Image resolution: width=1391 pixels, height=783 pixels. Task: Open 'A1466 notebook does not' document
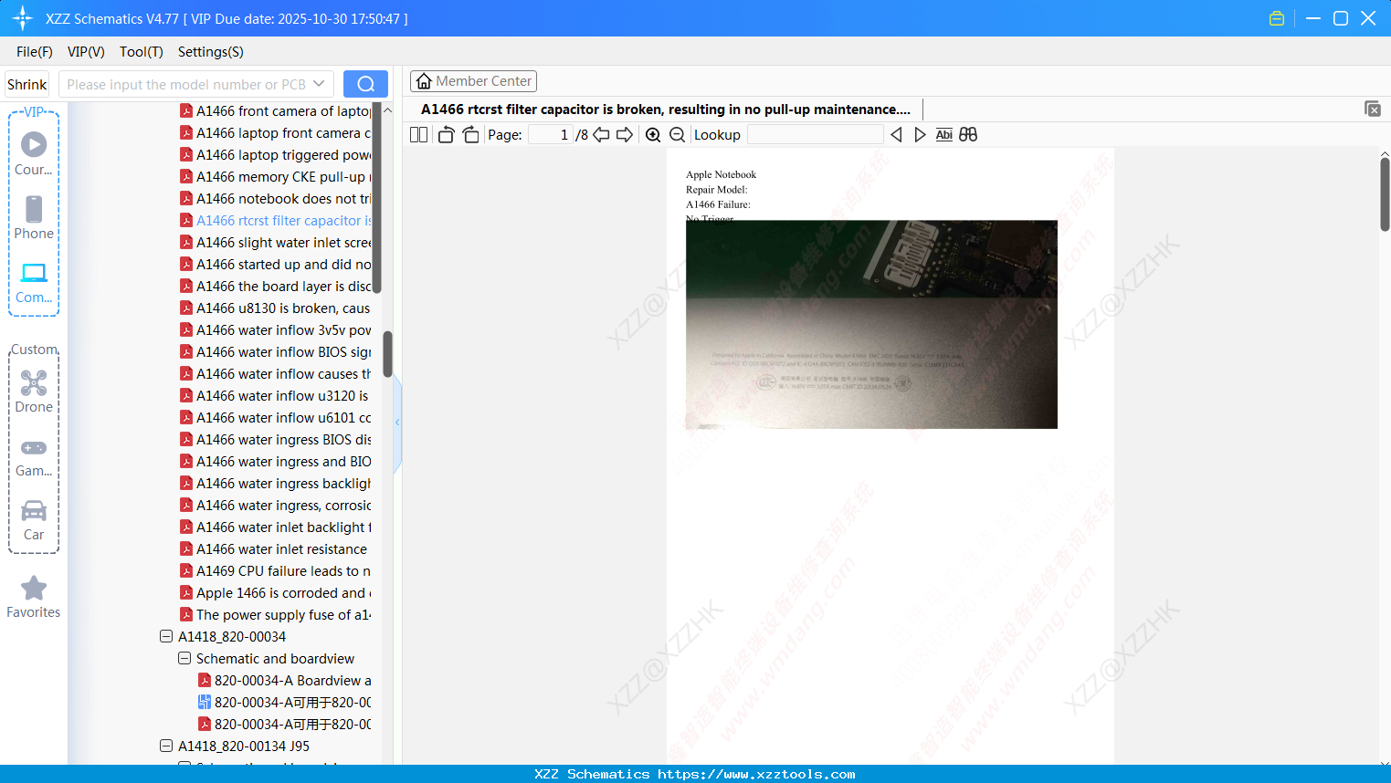pyautogui.click(x=276, y=198)
